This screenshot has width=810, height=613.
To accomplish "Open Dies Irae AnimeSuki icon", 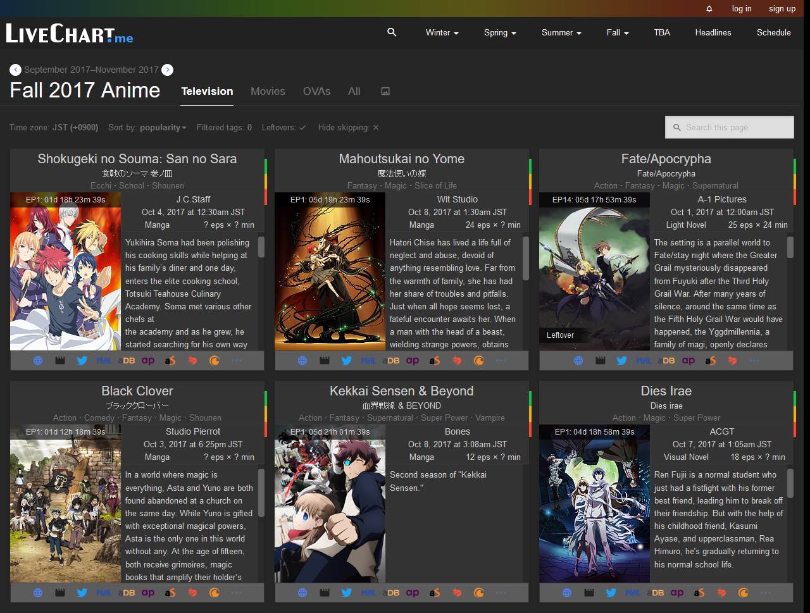I will point(699,593).
